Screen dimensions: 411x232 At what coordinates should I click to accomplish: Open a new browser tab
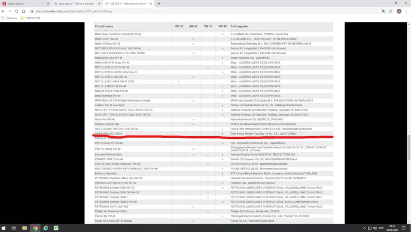pos(159,4)
